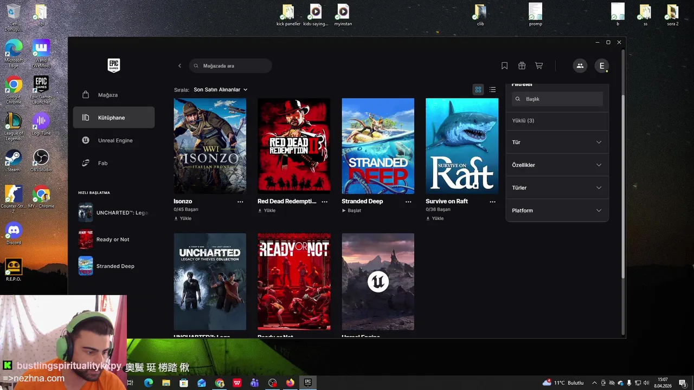Image resolution: width=694 pixels, height=390 pixels.
Task: Click the Epic Games logo in sidebar
Action: tap(113, 66)
